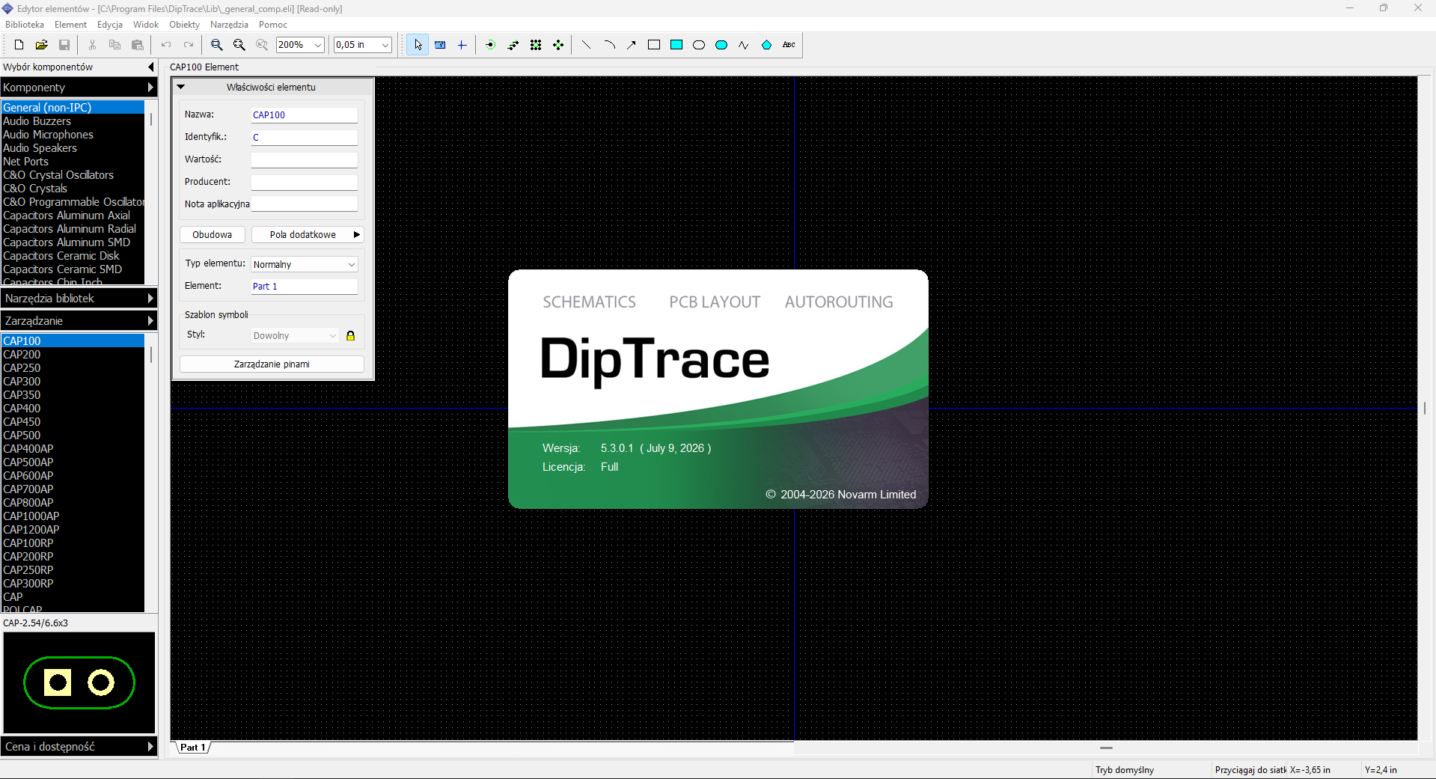
Task: Collapse the Właściwości elementu panel triangle
Action: (x=181, y=87)
